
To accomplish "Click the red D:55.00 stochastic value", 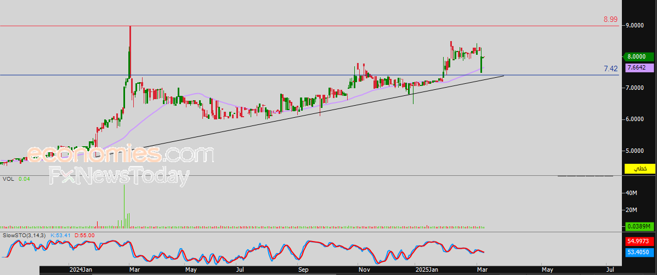I will [x=84, y=235].
